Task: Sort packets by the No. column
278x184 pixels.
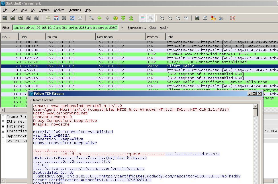Action: pyautogui.click(x=10, y=37)
